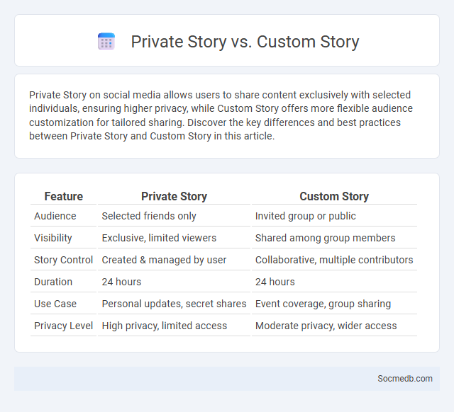The width and height of the screenshot is (454, 412).
Task: Click the 'Private Story vs. Custom Story' heading
Action: tap(245, 42)
